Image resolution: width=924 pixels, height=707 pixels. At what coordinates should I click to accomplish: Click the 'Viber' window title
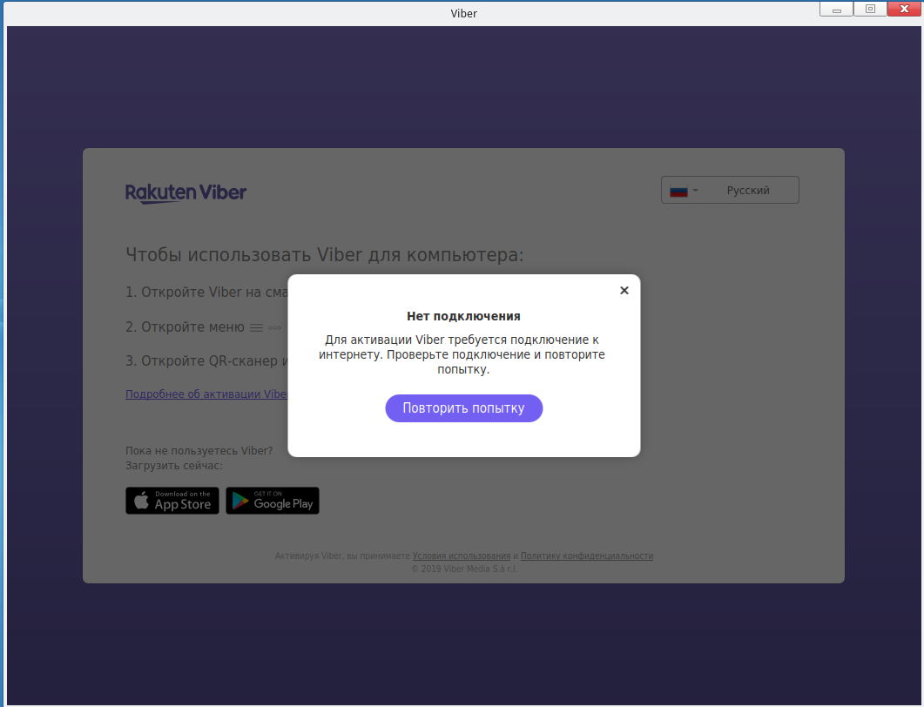464,13
